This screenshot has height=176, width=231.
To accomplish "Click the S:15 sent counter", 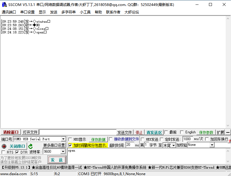I will [34, 174].
